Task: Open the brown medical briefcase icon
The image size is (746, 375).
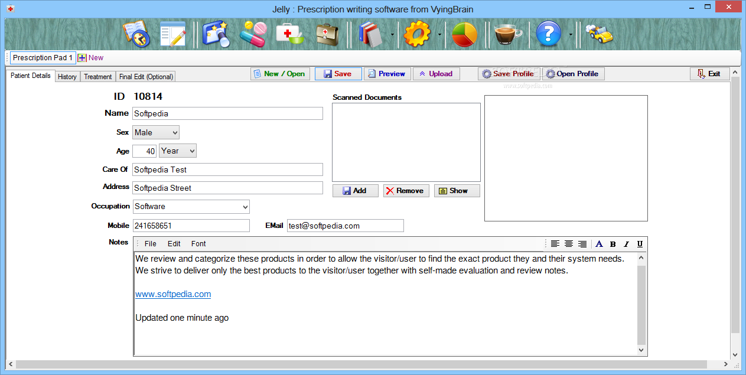Action: [x=327, y=34]
